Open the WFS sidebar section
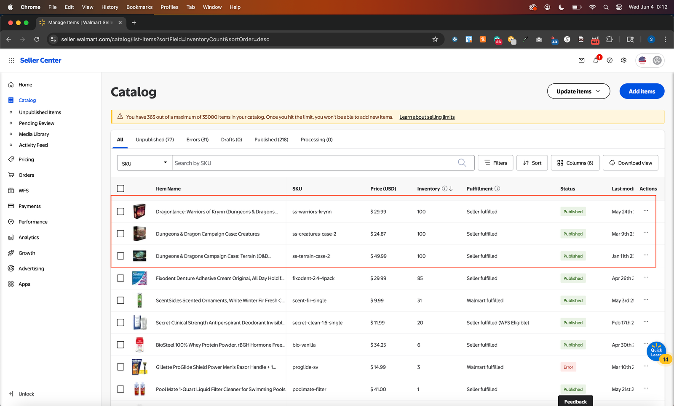The image size is (674, 406). [24, 191]
